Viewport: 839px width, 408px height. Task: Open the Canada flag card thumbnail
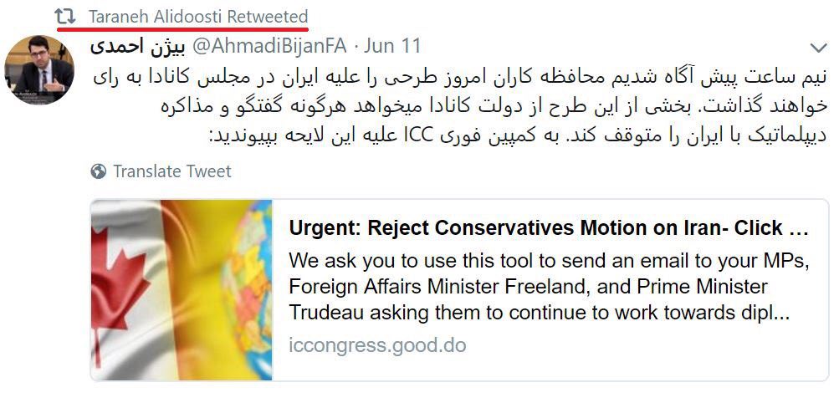click(182, 290)
